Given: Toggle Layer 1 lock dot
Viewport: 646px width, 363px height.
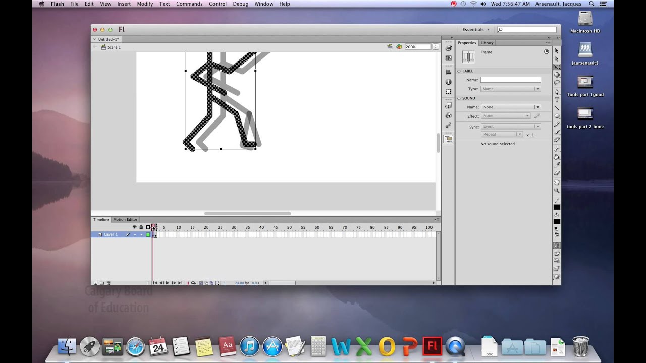Looking at the screenshot, I should pyautogui.click(x=141, y=234).
